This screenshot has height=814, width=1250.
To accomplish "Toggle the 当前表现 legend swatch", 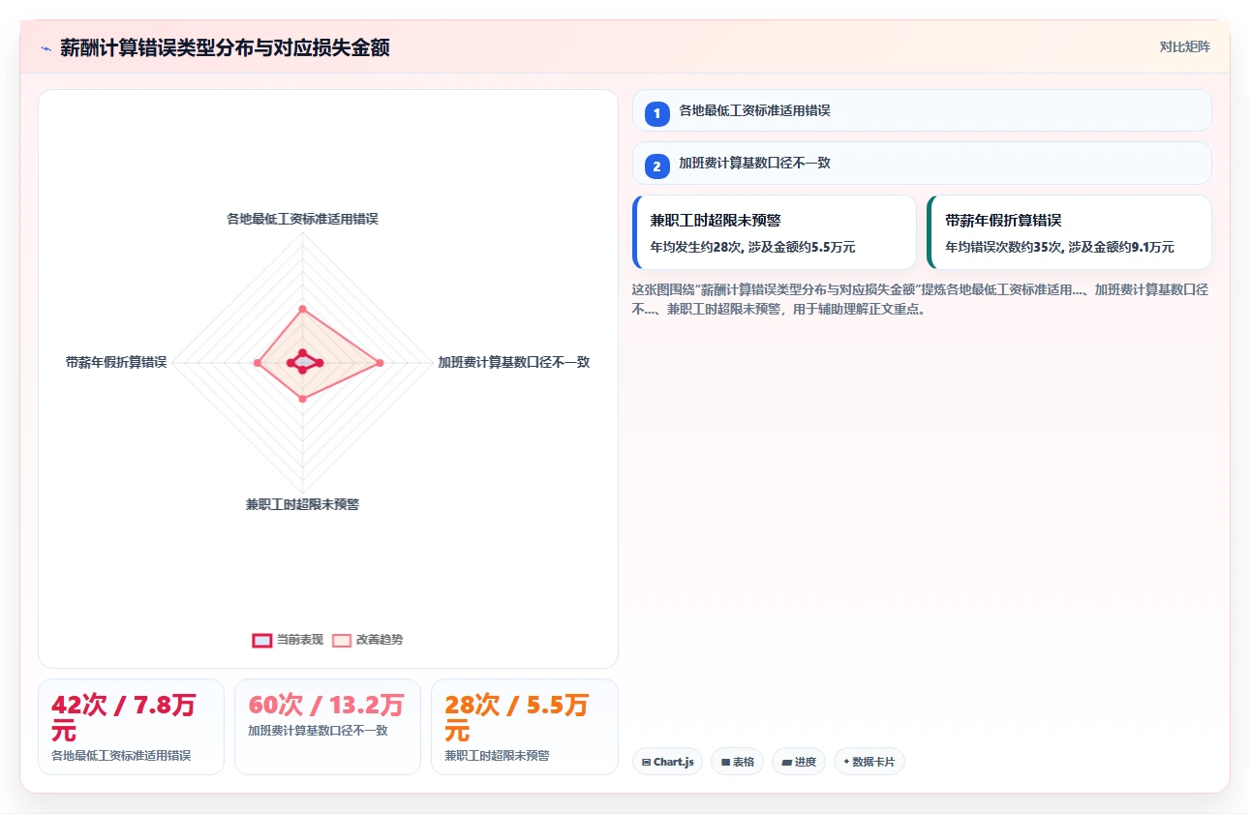I will pyautogui.click(x=262, y=640).
